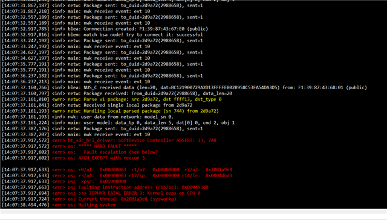Screen dimensions: 387x220
Task: Select the 'Halting system' error line
Action: click(59, 205)
